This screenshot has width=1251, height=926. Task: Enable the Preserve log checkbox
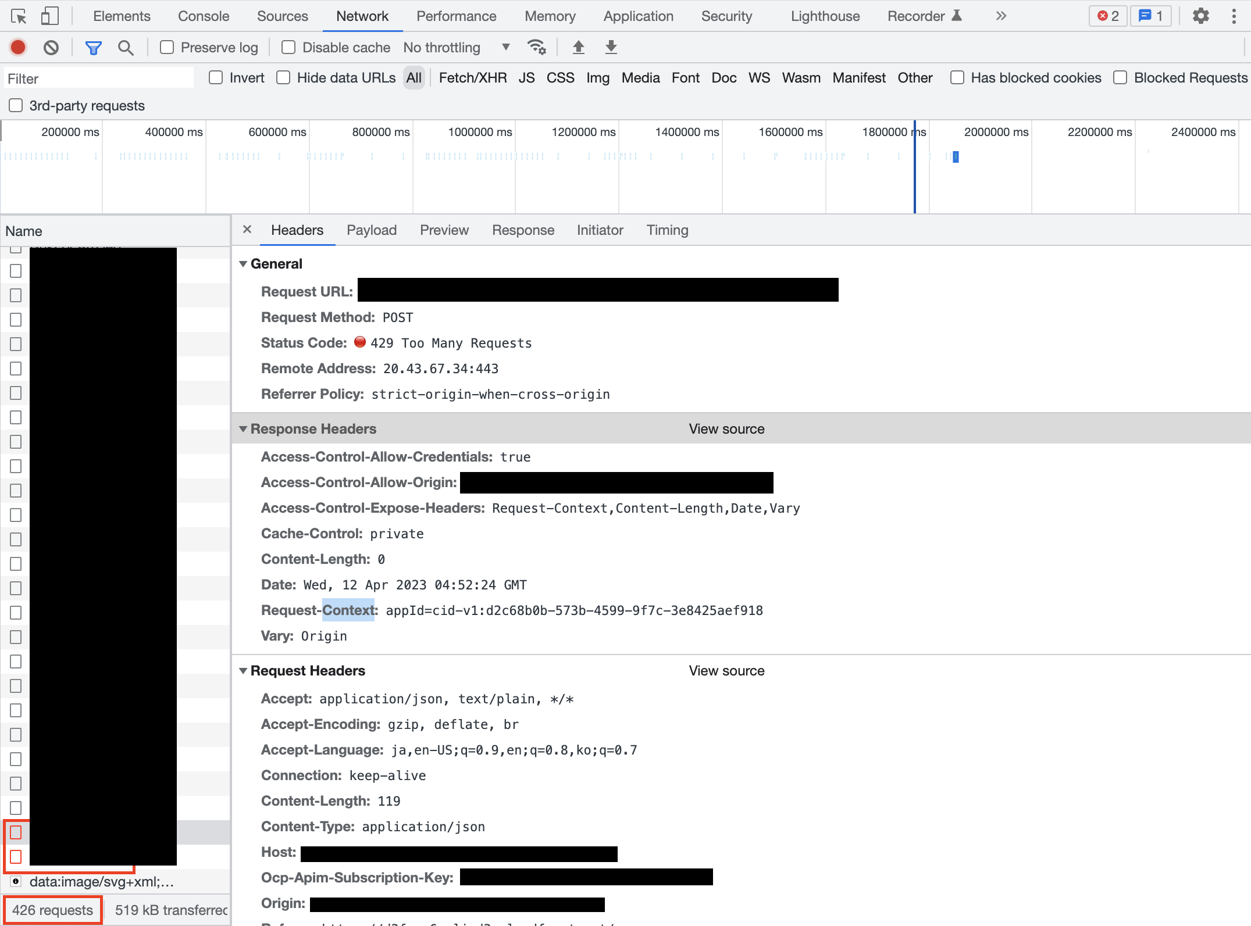[167, 47]
